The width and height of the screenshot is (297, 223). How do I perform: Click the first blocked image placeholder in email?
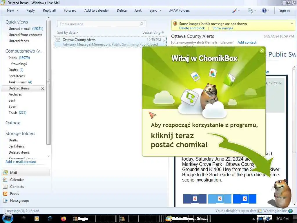pos(195,199)
